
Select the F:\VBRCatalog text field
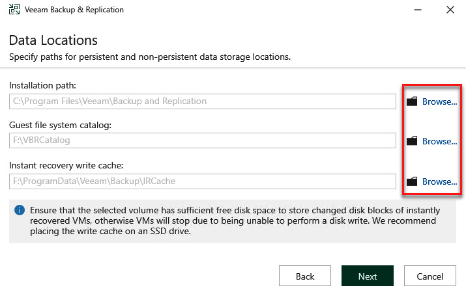pos(203,140)
